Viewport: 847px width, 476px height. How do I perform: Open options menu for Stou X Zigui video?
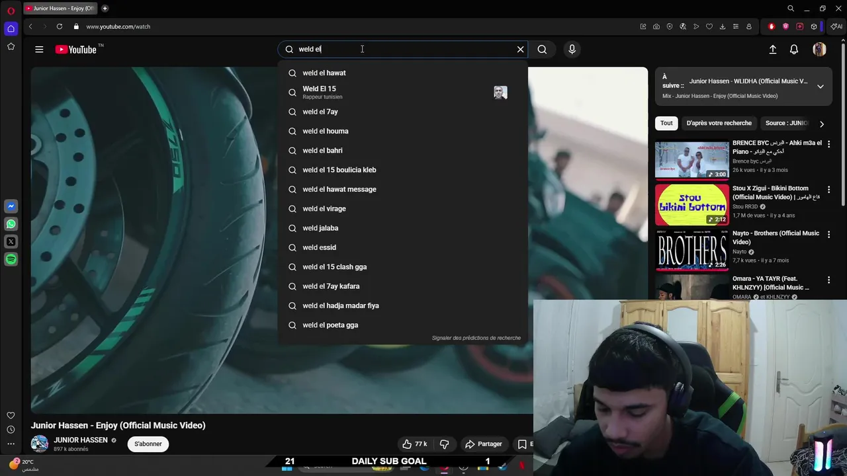(828, 189)
